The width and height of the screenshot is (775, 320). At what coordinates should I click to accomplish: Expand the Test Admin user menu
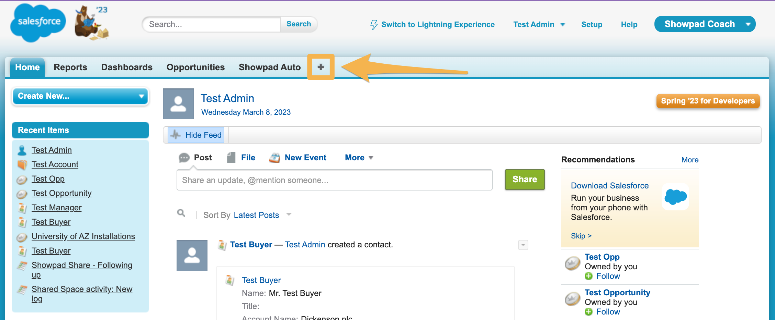pos(538,24)
